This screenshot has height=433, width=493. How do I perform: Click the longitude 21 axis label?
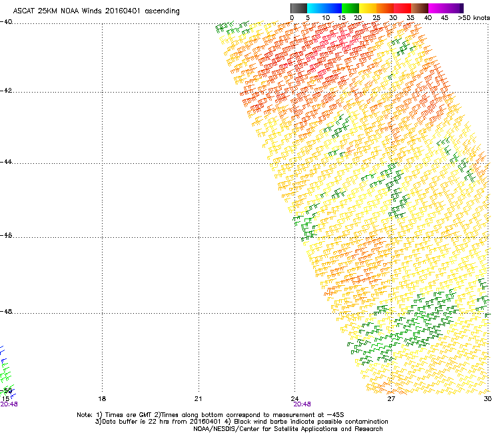198,399
